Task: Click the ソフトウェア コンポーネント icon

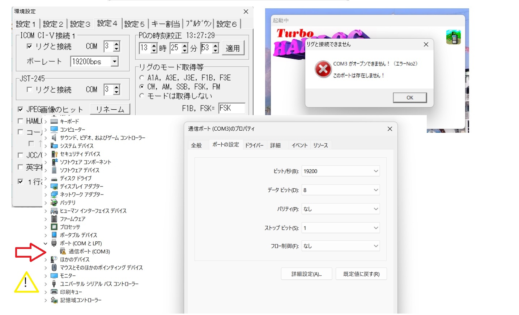Action: pyautogui.click(x=54, y=162)
